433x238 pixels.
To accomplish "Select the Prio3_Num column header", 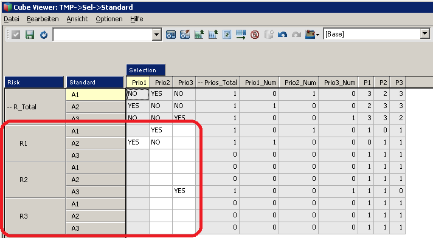I will pyautogui.click(x=339, y=83).
